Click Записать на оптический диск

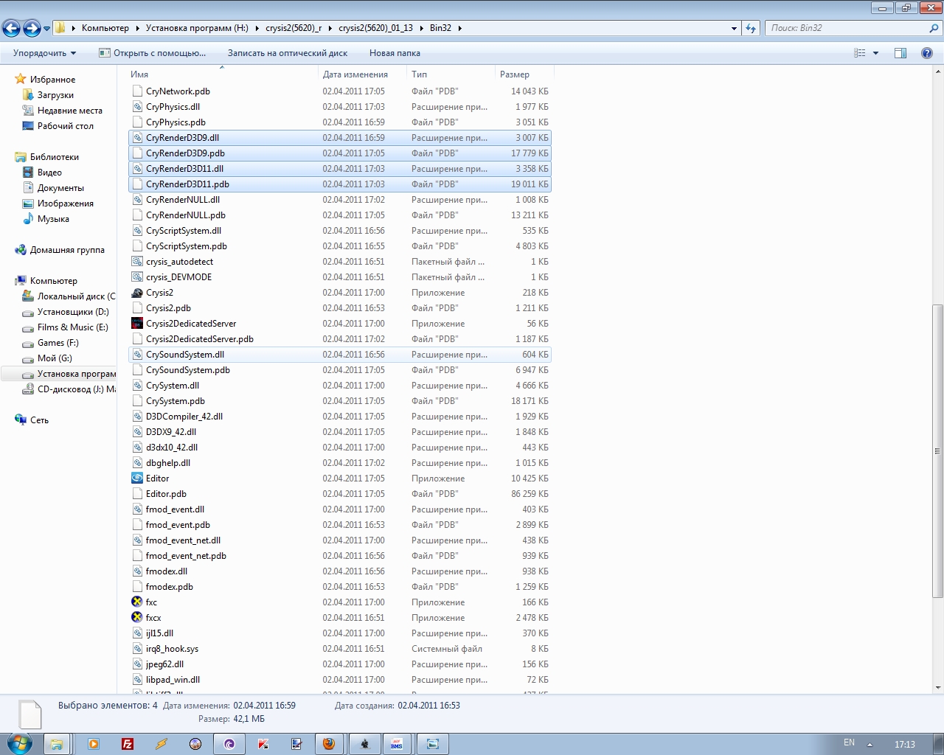click(x=288, y=53)
